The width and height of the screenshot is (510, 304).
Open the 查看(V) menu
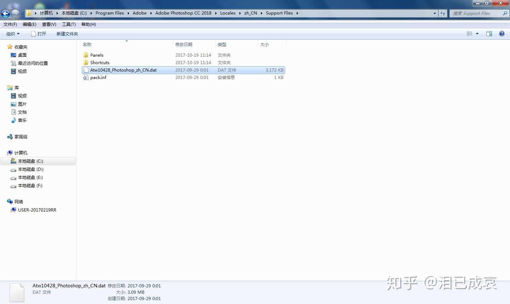(49, 24)
